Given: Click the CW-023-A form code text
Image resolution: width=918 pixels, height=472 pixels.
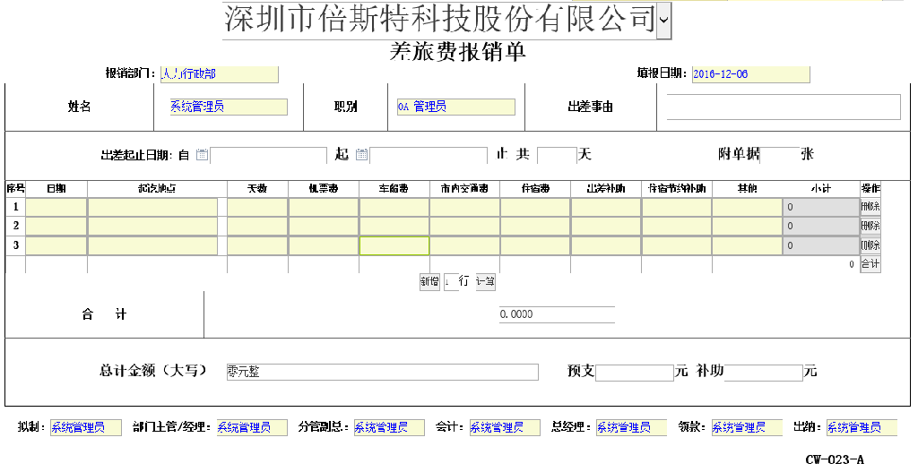Looking at the screenshot, I should tap(835, 459).
